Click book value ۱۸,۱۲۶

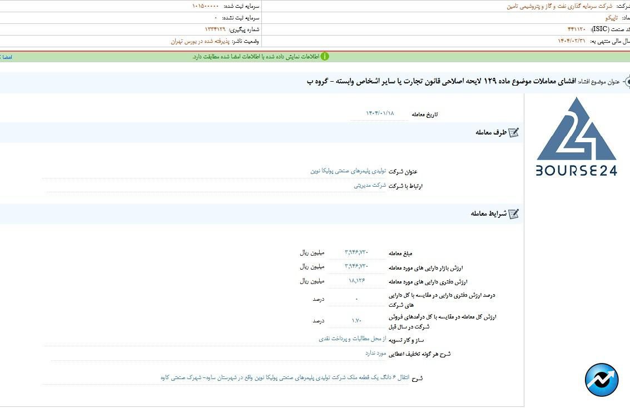(x=357, y=280)
